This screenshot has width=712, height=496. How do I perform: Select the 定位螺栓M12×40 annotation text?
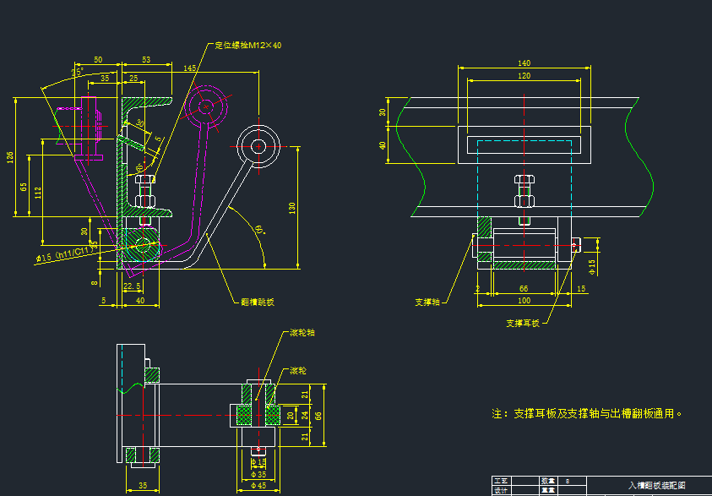248,46
